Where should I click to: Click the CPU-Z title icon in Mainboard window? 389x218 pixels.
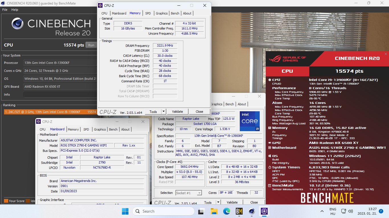coord(39,121)
